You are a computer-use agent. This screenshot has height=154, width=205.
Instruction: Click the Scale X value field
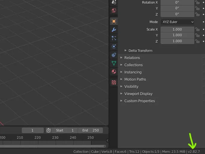pos(177,29)
